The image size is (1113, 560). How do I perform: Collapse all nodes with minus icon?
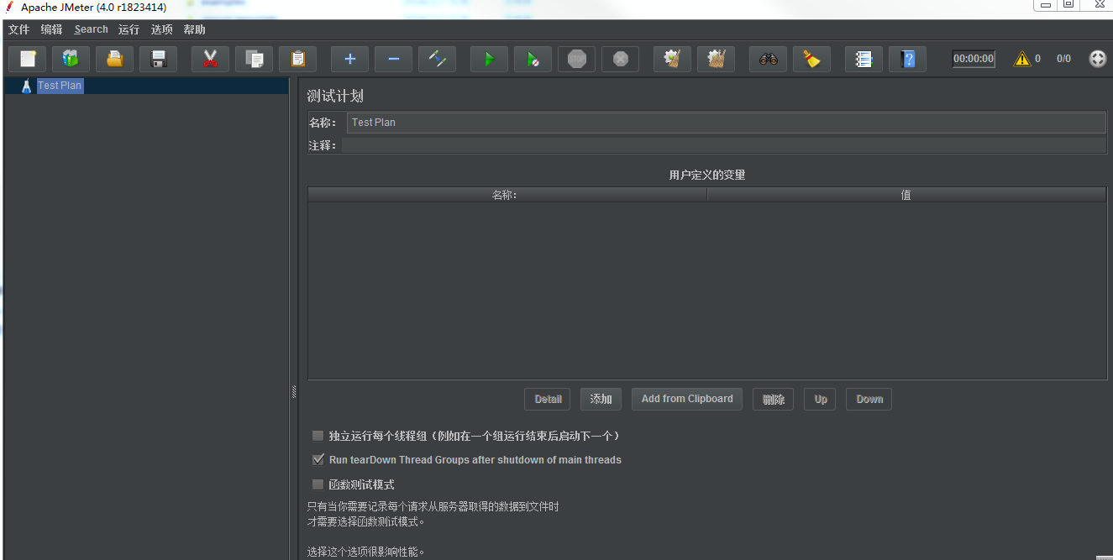(394, 59)
